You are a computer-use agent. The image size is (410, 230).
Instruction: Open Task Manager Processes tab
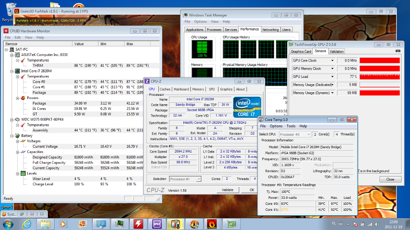(214, 30)
